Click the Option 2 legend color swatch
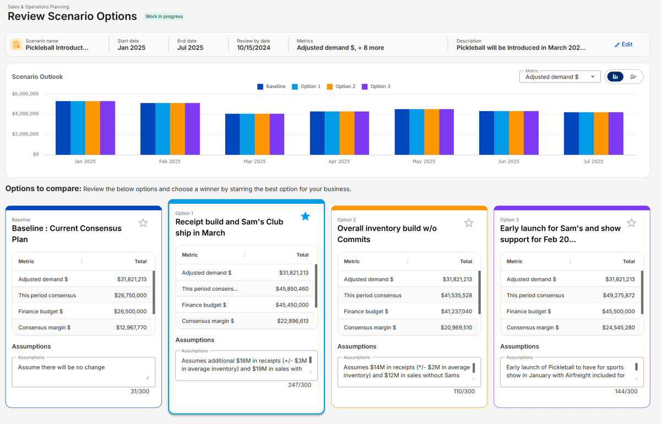 tap(329, 86)
